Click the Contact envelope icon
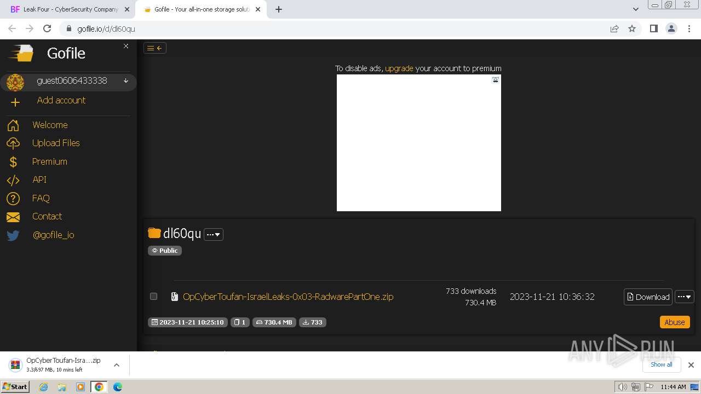 click(13, 217)
